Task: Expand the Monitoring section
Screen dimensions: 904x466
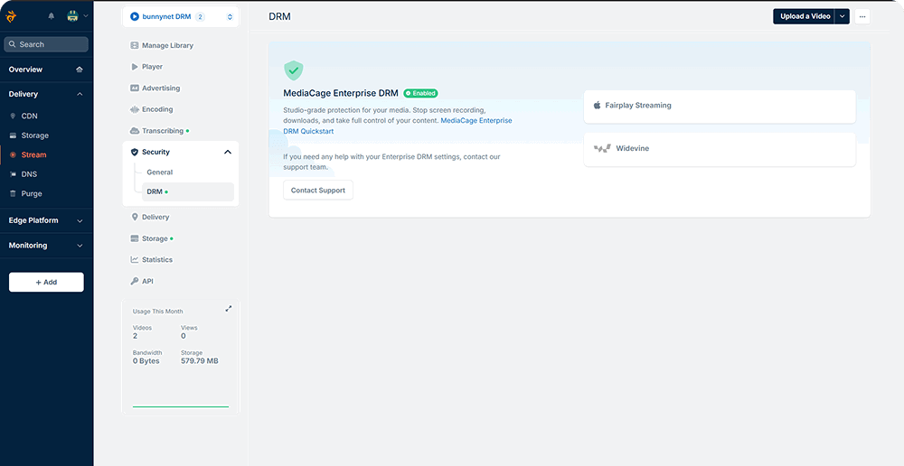Action: (x=46, y=245)
